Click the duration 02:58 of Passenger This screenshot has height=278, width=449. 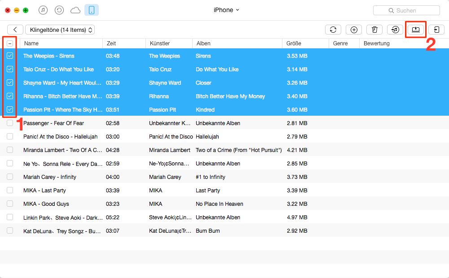point(113,123)
